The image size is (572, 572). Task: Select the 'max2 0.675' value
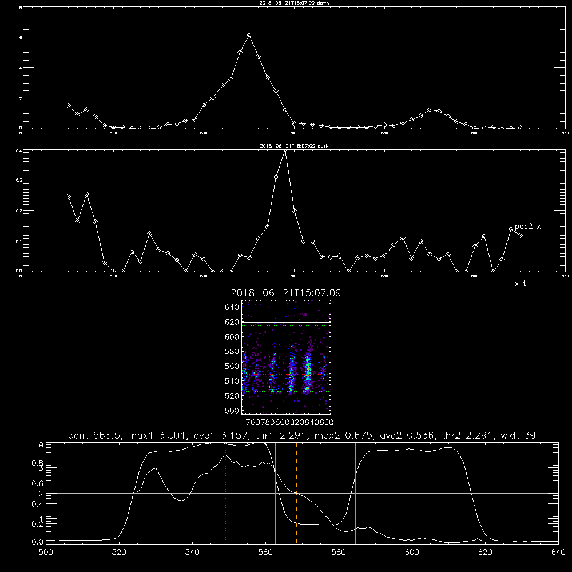pos(344,435)
